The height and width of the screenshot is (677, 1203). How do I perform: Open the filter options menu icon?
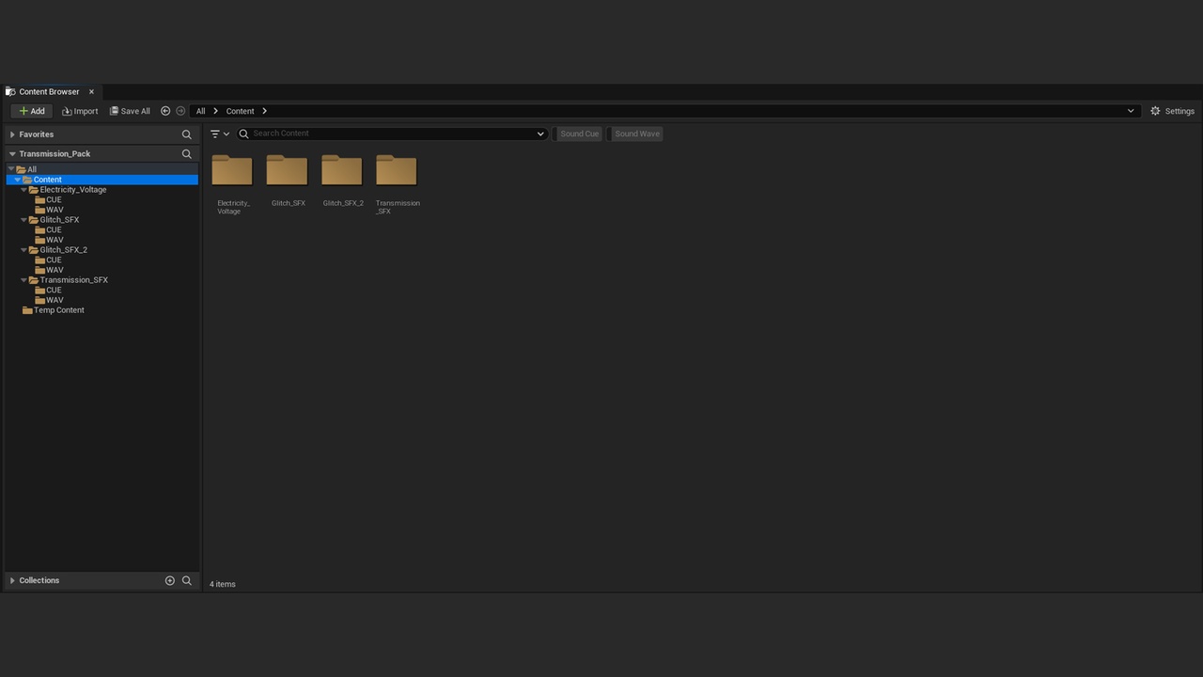click(220, 134)
